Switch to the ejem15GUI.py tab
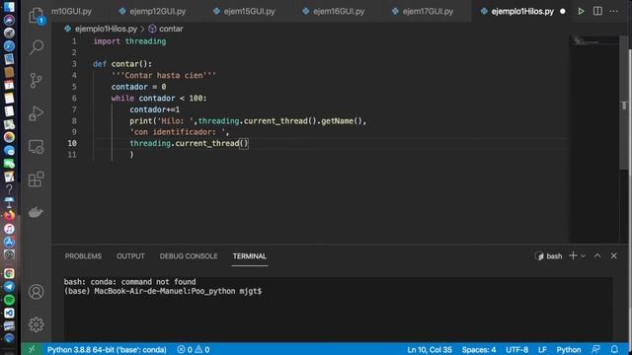The height and width of the screenshot is (355, 632). (244, 11)
